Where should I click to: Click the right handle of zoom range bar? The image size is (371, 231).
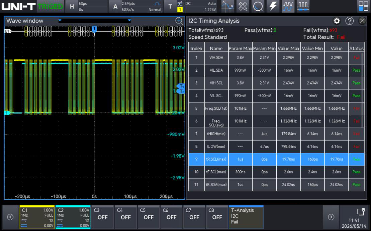pos(129,21)
